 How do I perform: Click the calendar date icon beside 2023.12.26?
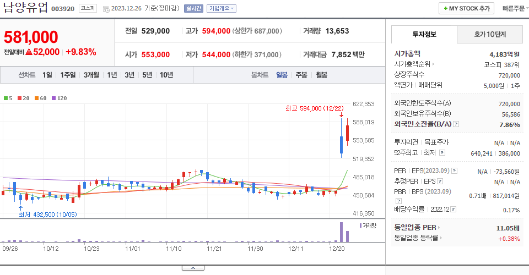[x=106, y=9]
